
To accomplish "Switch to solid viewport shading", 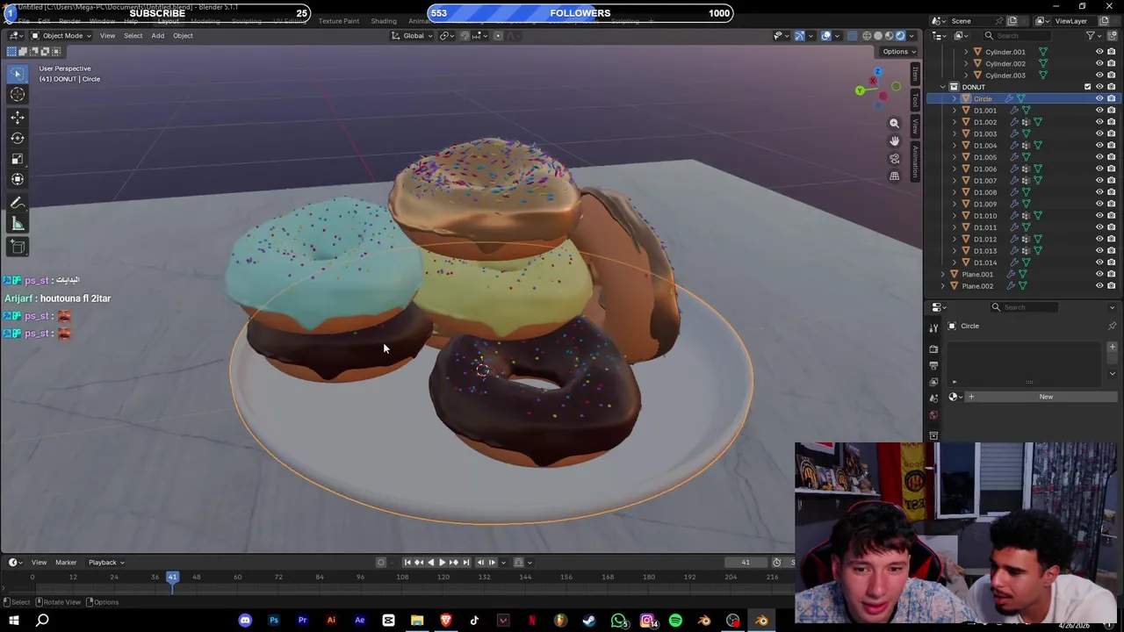I will [x=877, y=36].
